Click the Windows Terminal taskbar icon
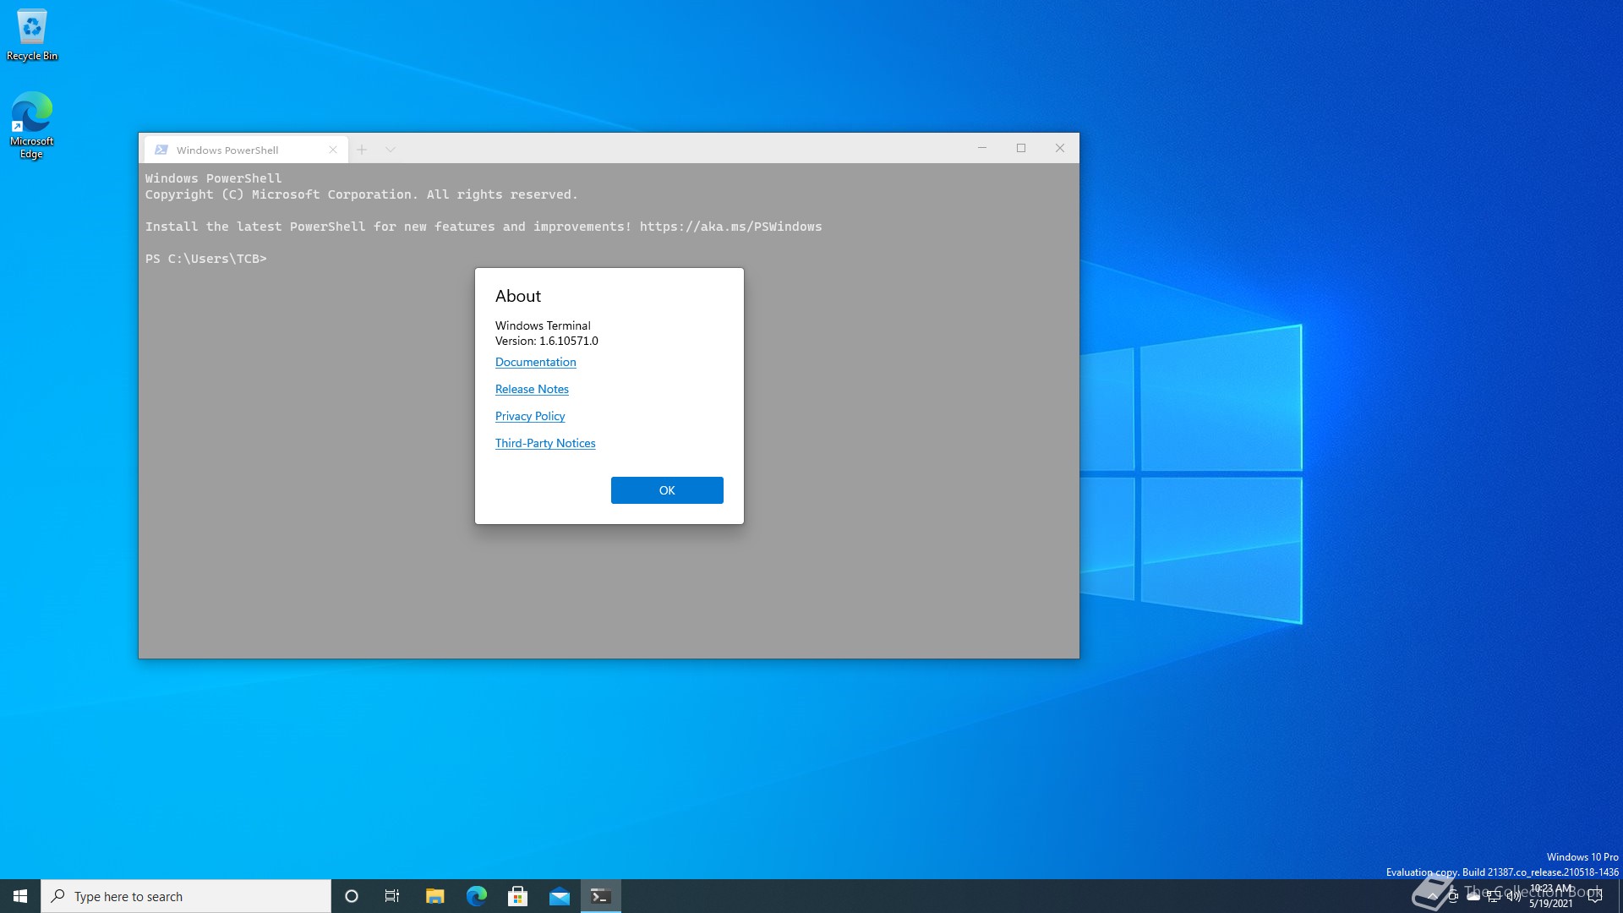This screenshot has height=913, width=1623. pyautogui.click(x=601, y=896)
